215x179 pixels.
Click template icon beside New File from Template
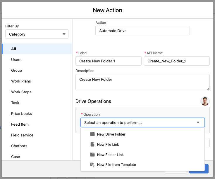(92, 165)
